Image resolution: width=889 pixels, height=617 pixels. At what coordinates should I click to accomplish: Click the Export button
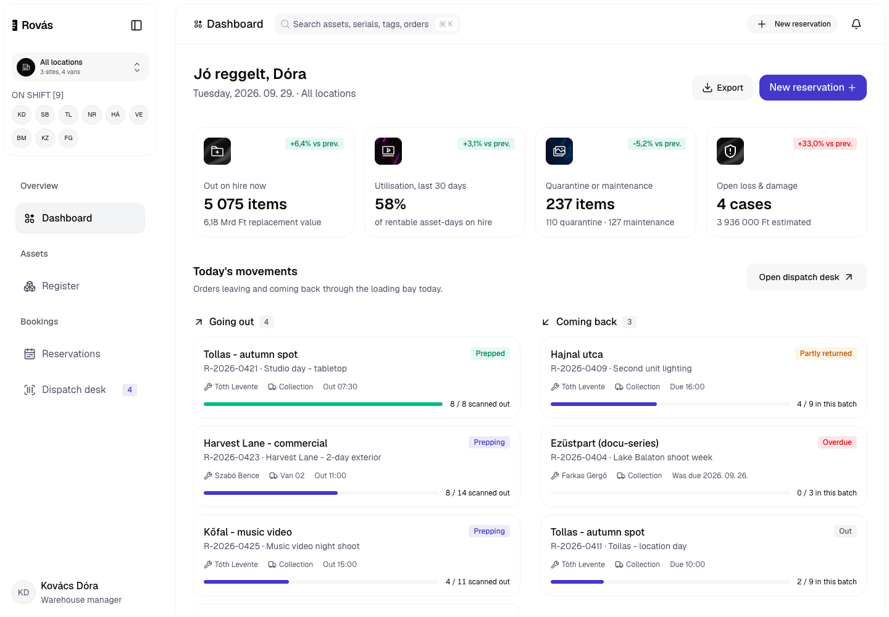(722, 88)
